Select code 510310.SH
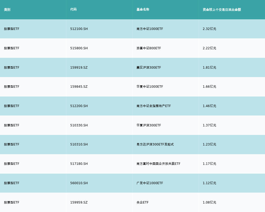265x212 pixels. coord(79,144)
